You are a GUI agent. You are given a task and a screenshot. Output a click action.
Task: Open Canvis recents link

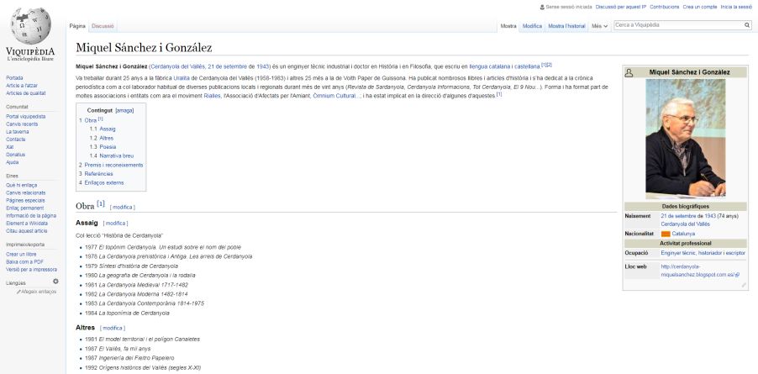click(x=22, y=124)
